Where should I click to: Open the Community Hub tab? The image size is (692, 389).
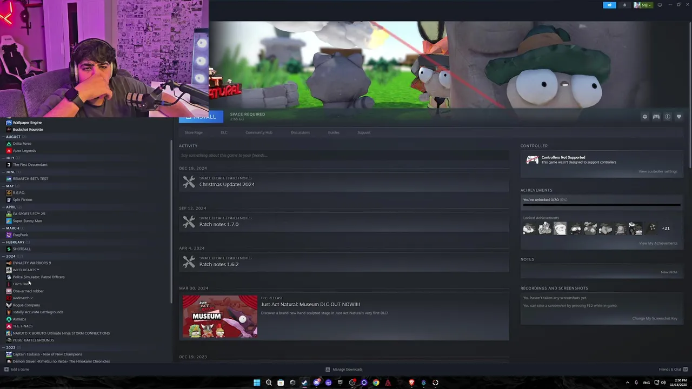pos(259,132)
